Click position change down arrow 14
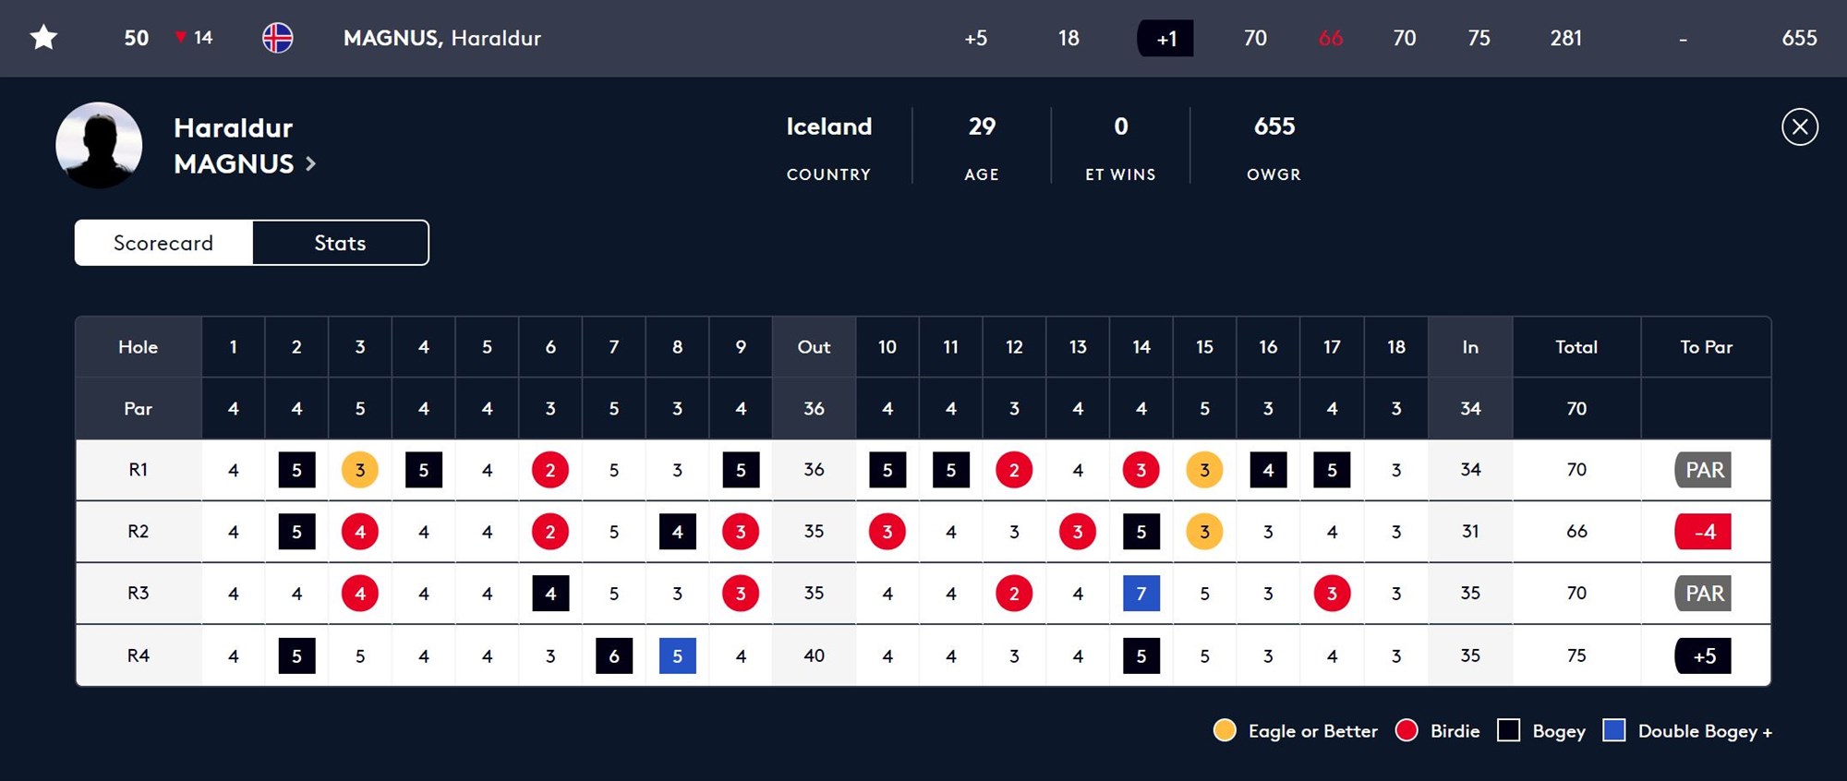The image size is (1847, 781). pos(194,38)
